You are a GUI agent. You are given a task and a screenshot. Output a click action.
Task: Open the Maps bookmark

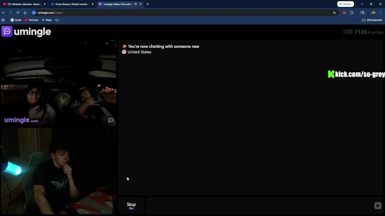click(x=47, y=20)
